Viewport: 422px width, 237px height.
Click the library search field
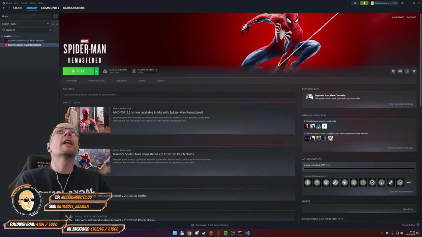point(27,30)
